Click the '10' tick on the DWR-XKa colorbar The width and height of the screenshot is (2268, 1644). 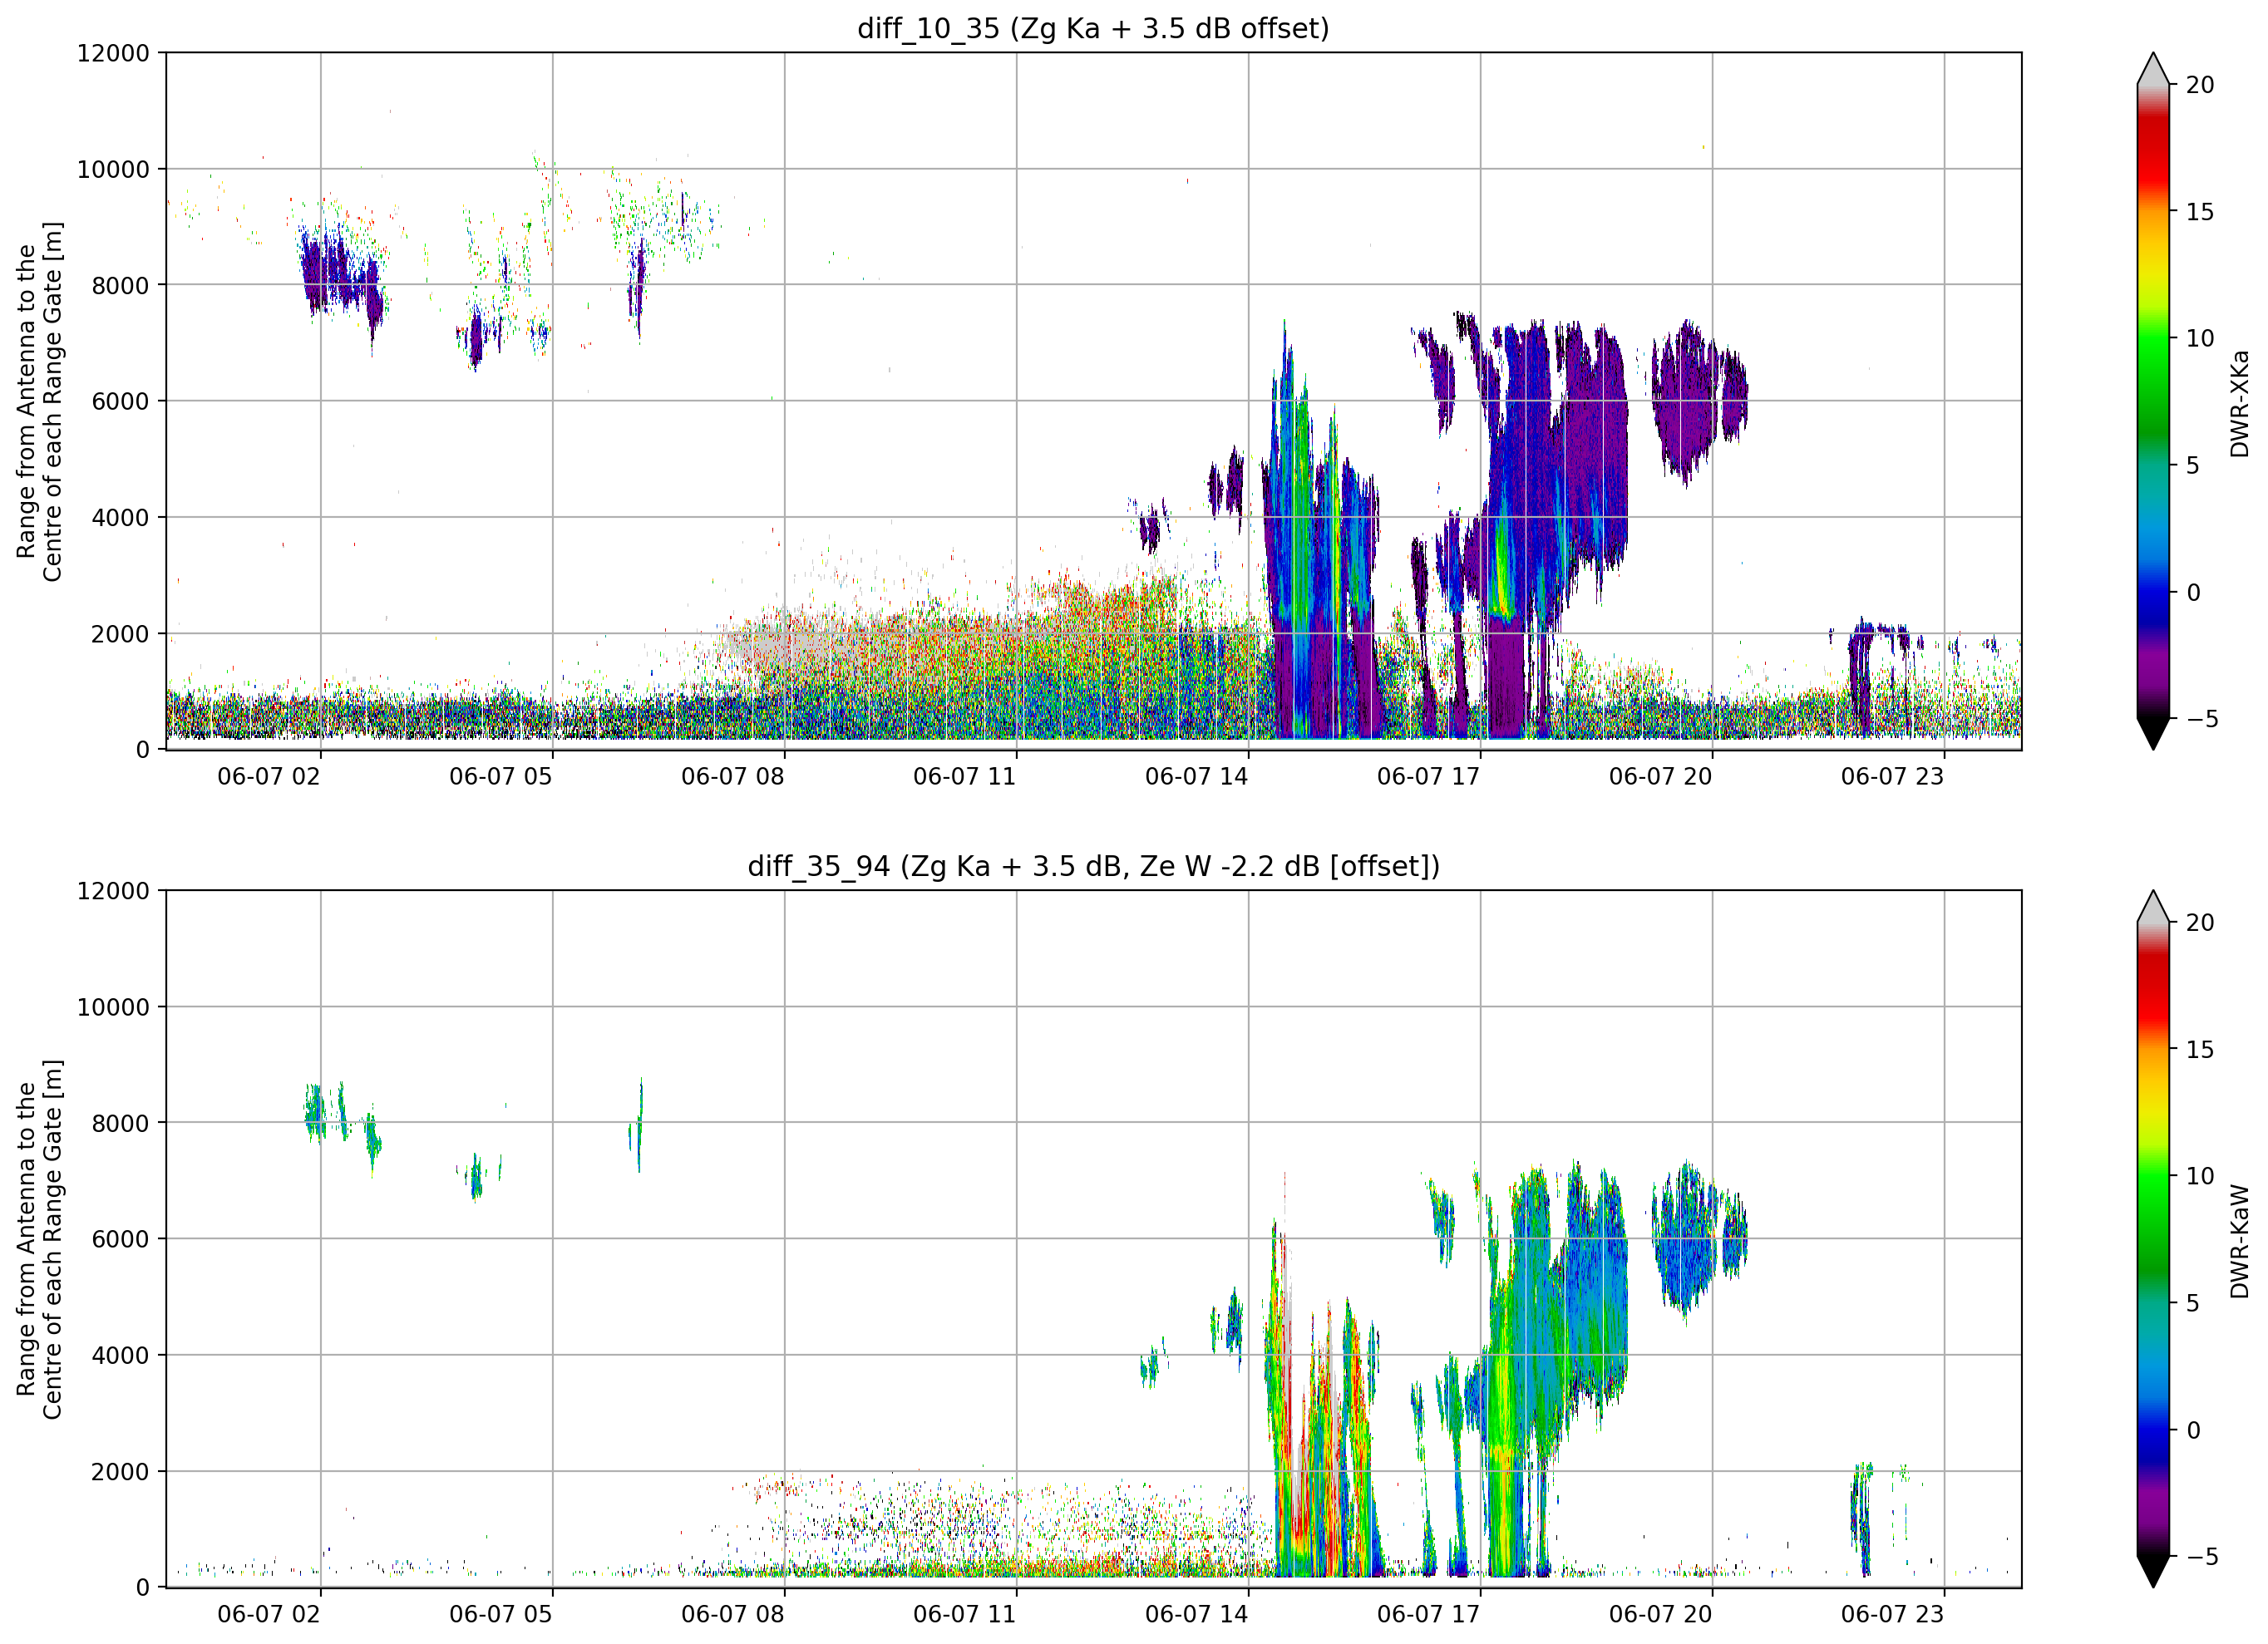tap(2200, 338)
